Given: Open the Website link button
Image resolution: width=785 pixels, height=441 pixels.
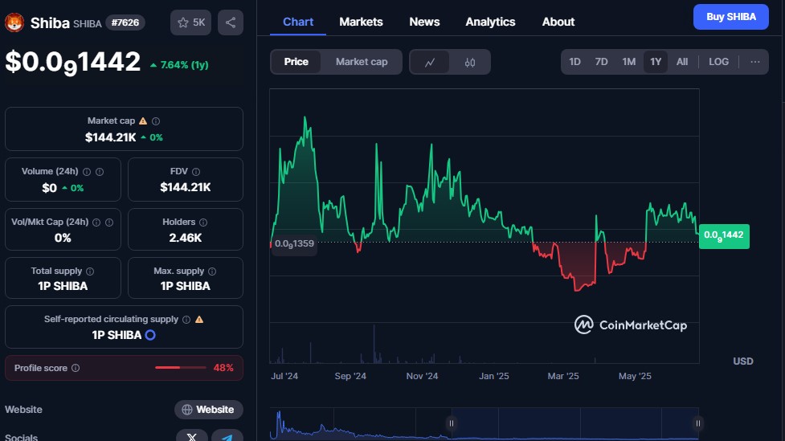Looking at the screenshot, I should point(209,410).
